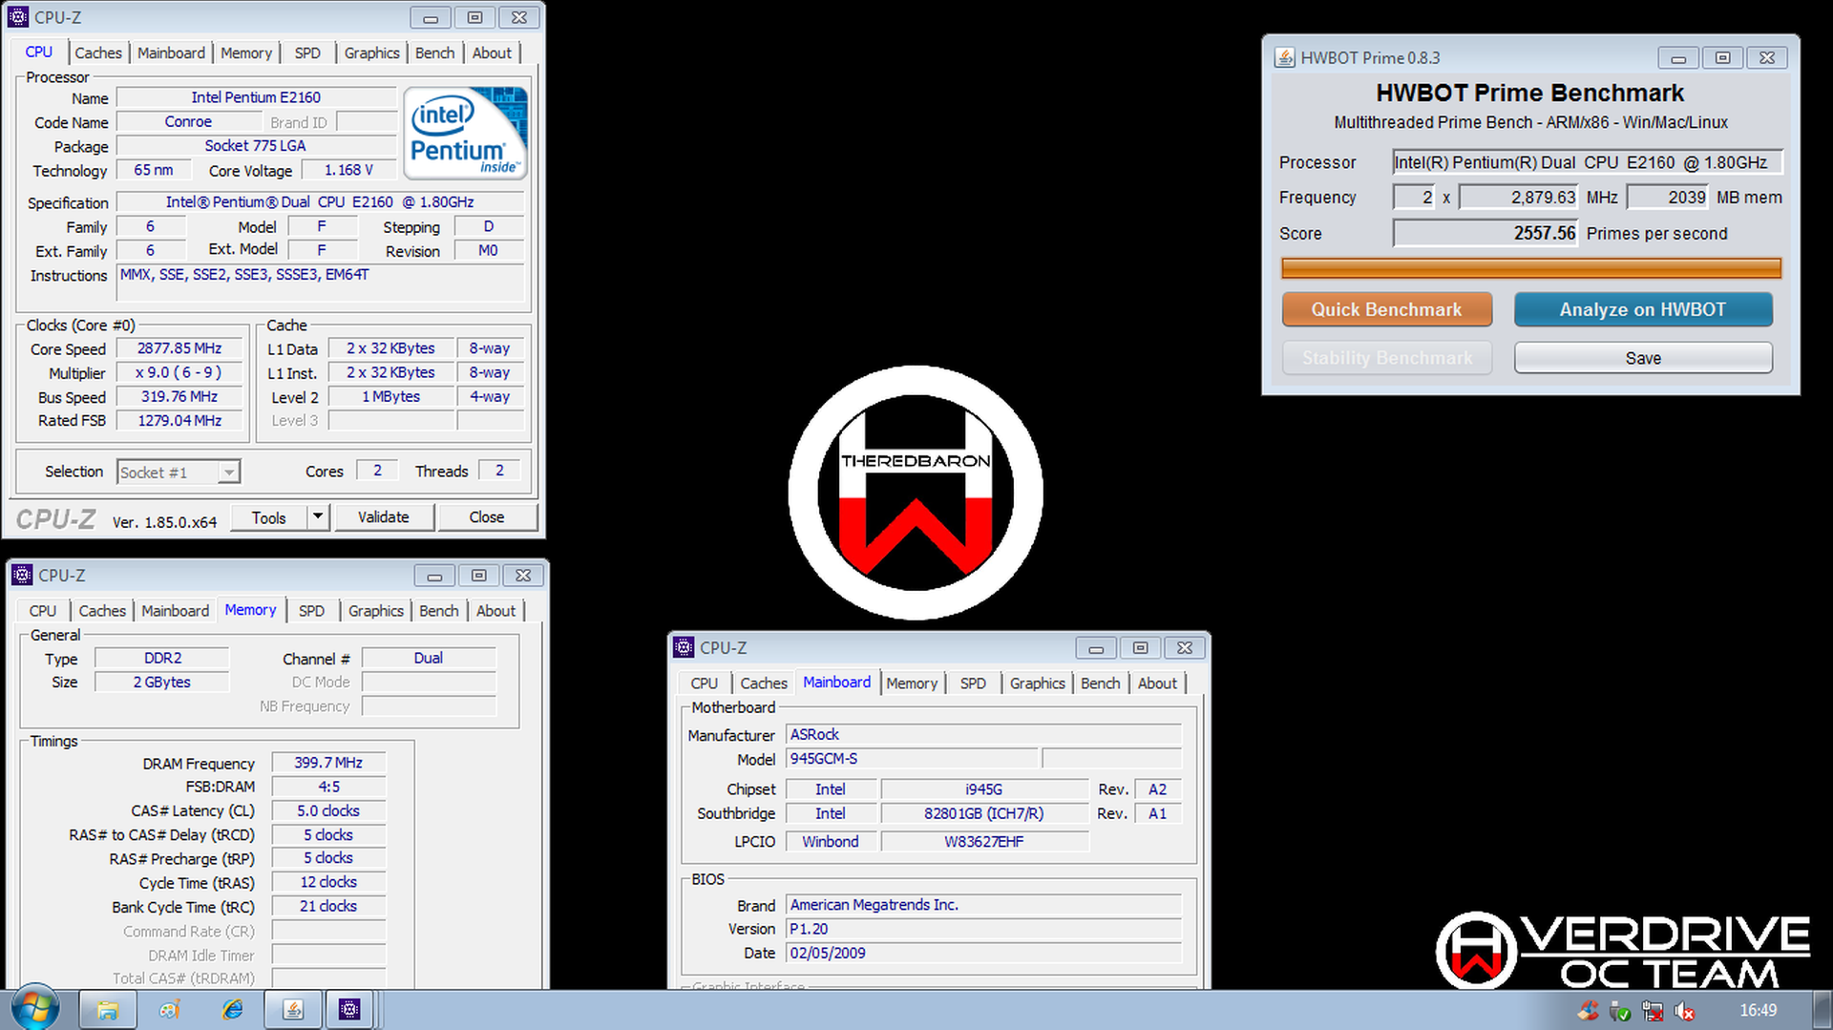Click the Intel Pentium inside logo
Screen dimensions: 1833x1030
tap(465, 133)
